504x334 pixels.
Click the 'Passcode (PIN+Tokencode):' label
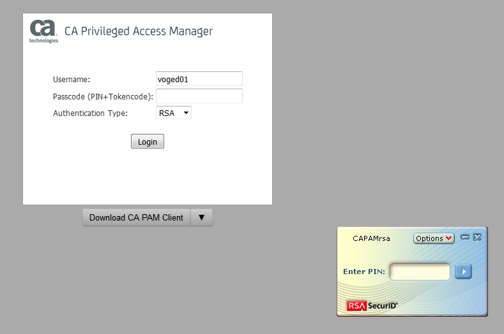click(x=103, y=97)
